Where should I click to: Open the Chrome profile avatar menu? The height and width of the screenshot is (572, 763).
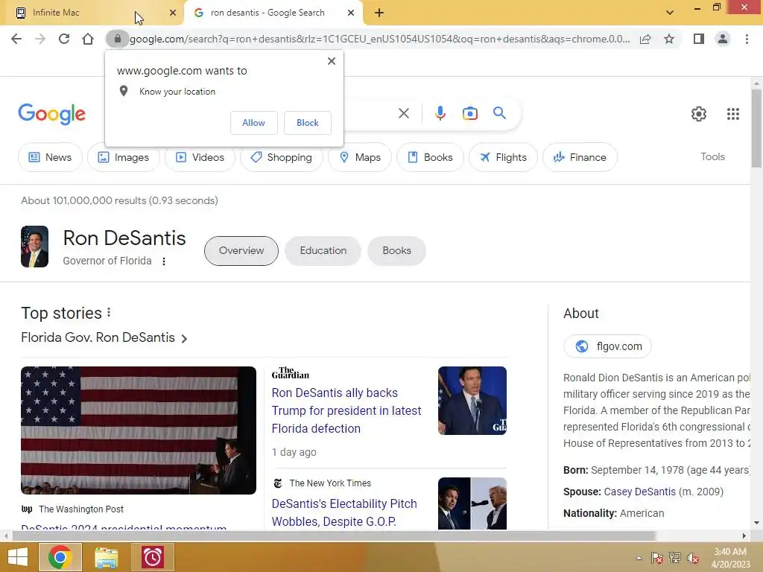tap(723, 39)
